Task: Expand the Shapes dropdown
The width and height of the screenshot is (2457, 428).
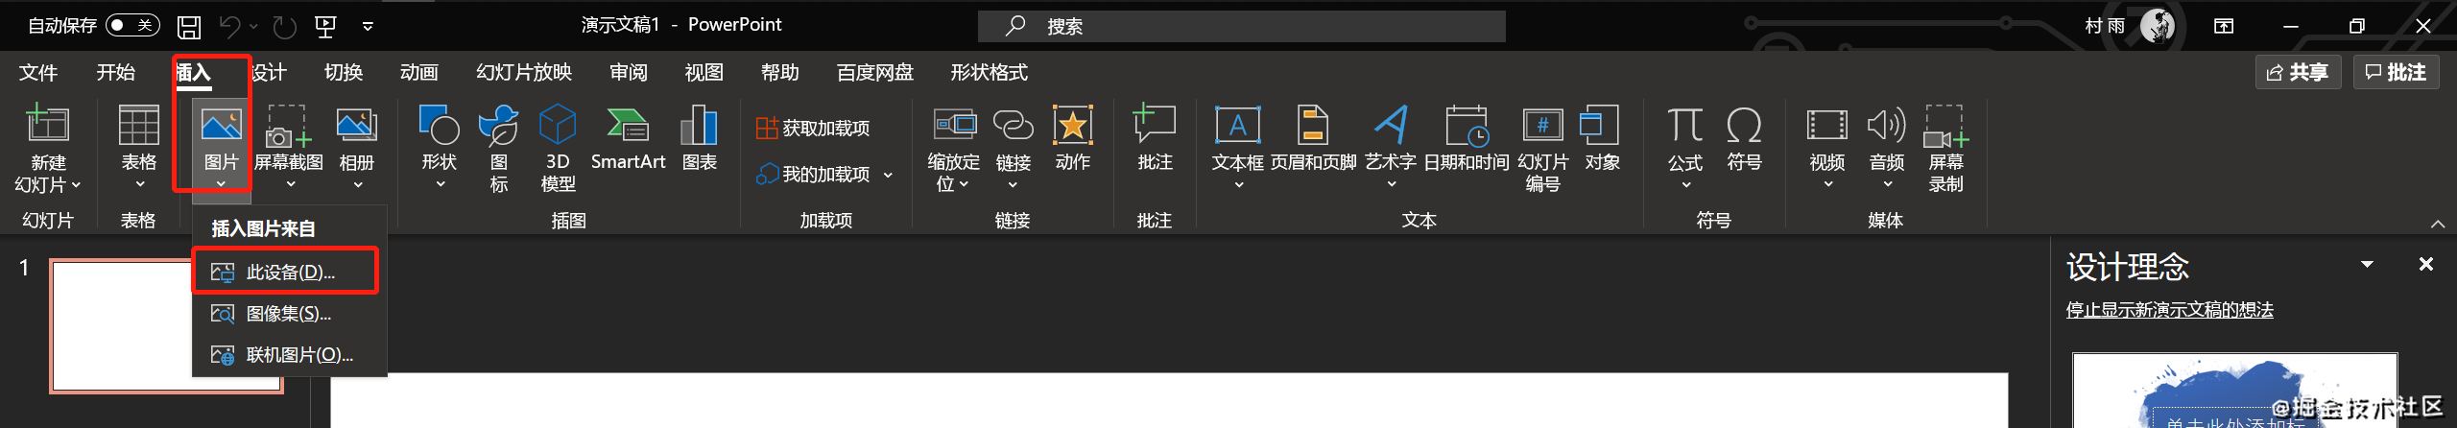Action: [440, 184]
